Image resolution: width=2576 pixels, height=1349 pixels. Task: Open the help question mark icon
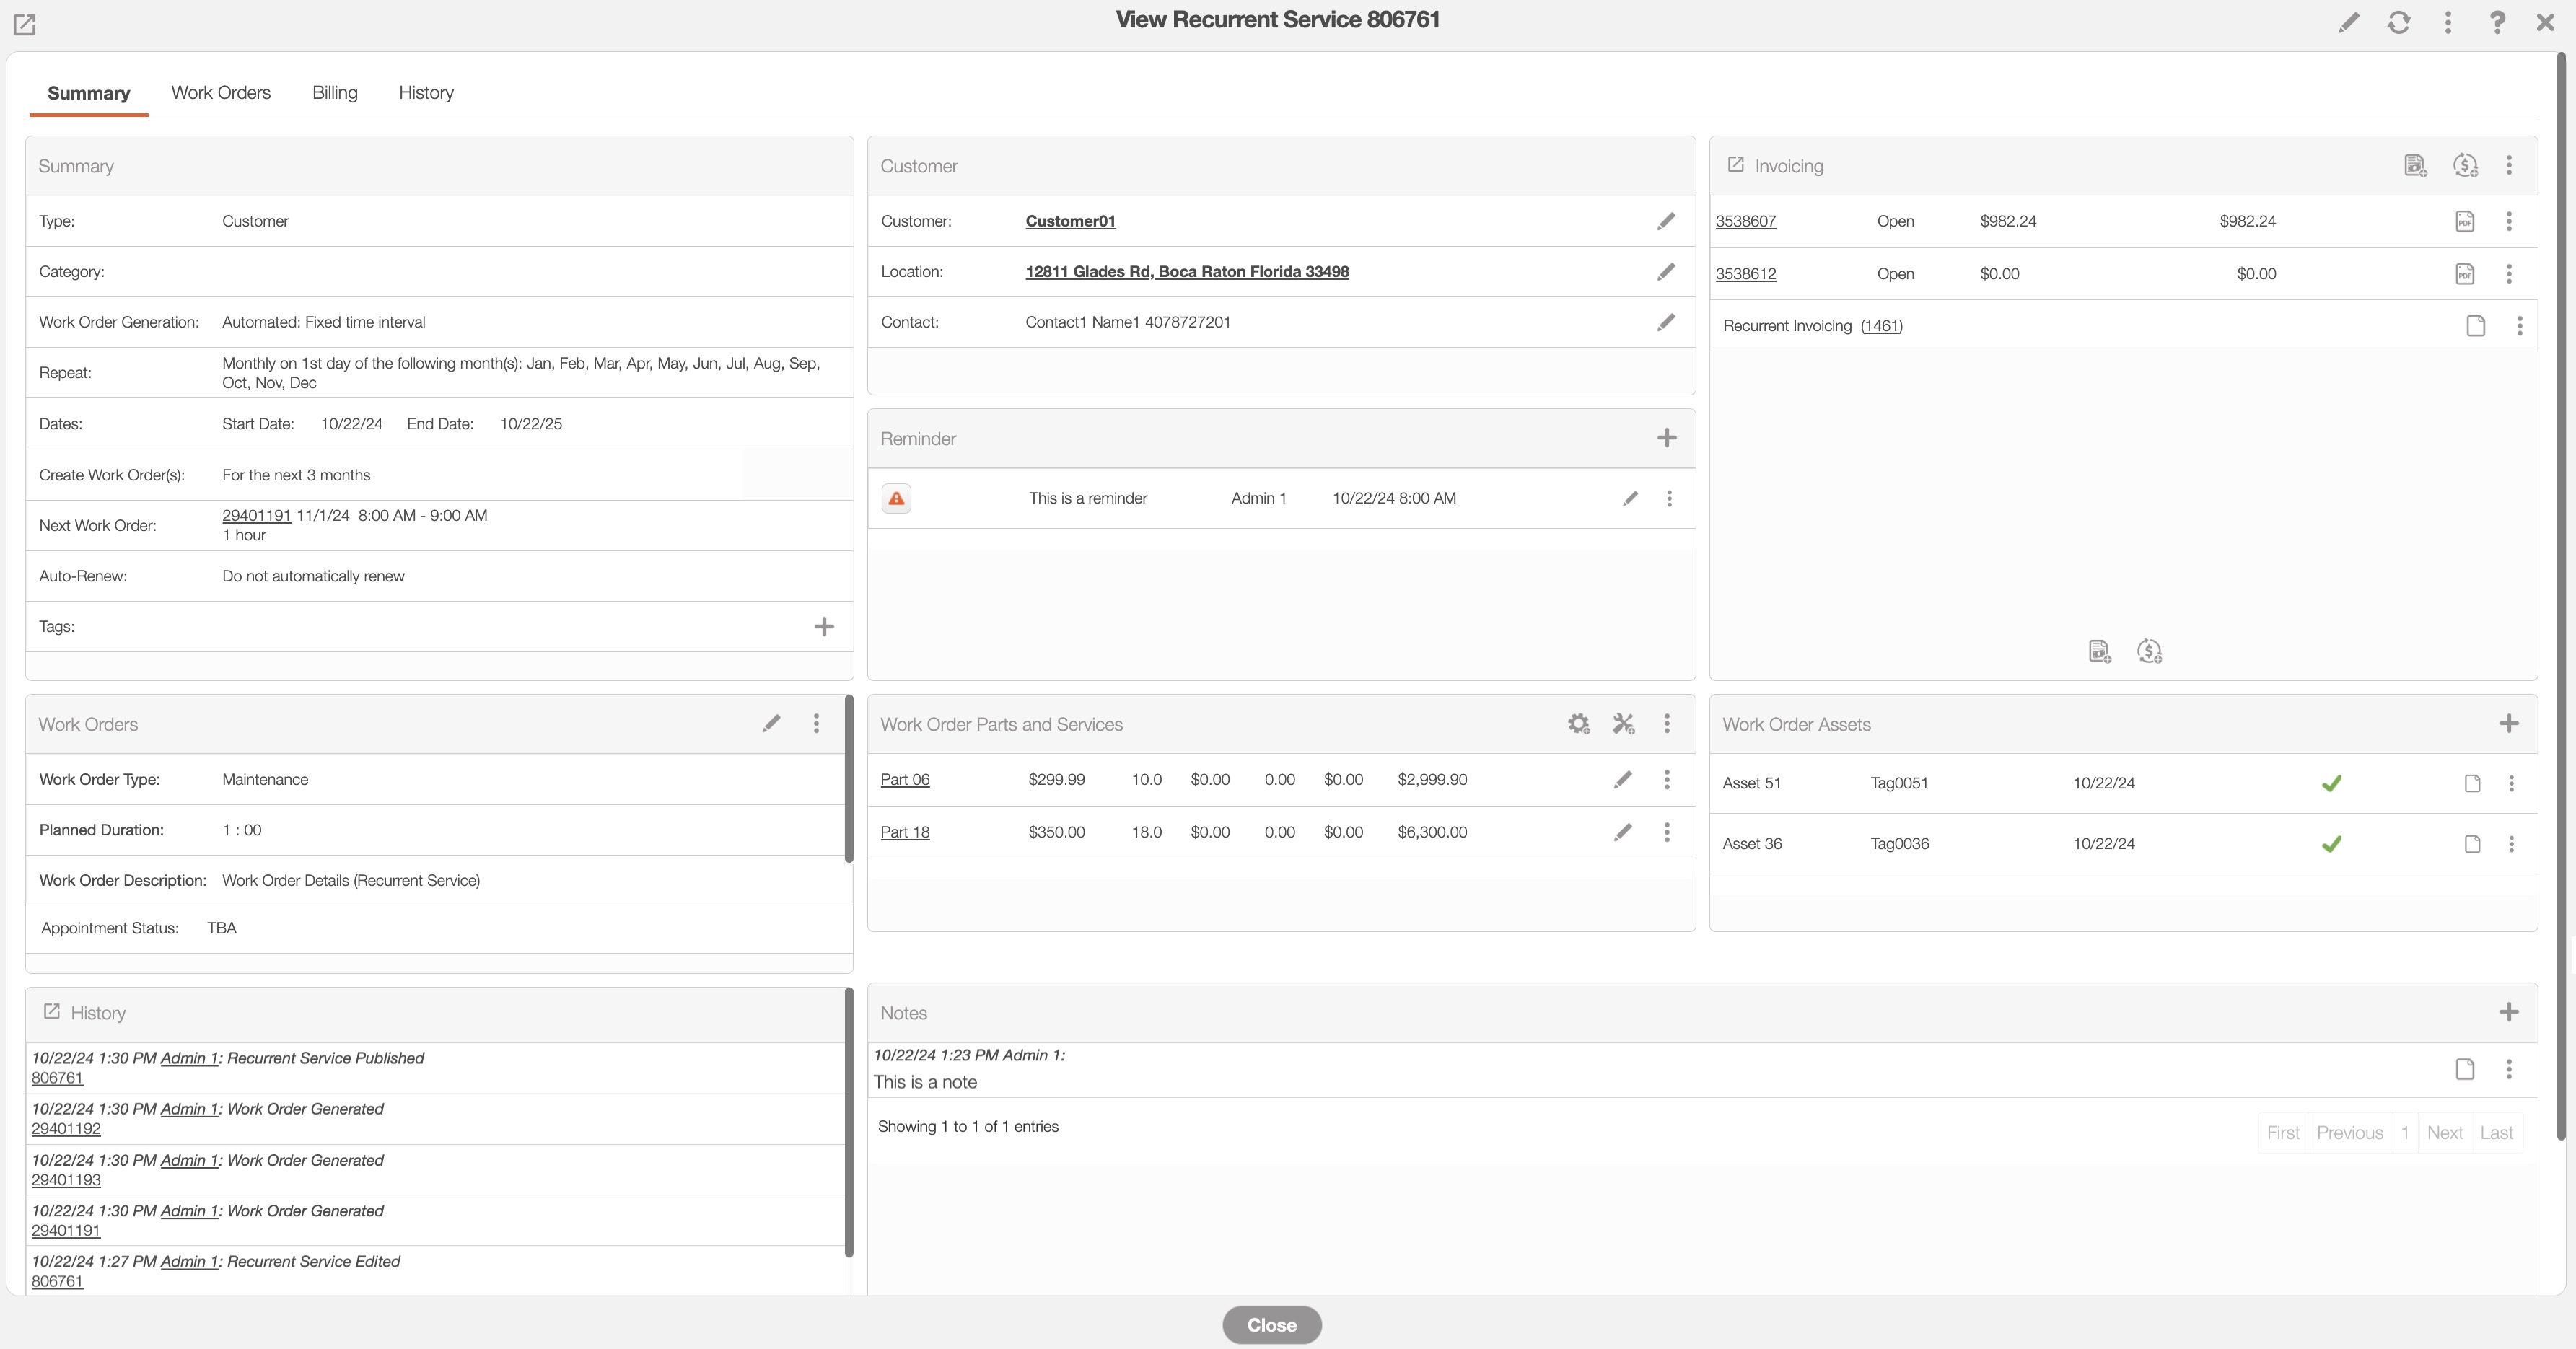tap(2496, 22)
